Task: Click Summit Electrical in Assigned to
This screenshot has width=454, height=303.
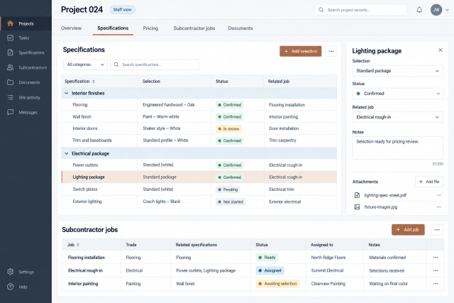Action: [x=327, y=270]
